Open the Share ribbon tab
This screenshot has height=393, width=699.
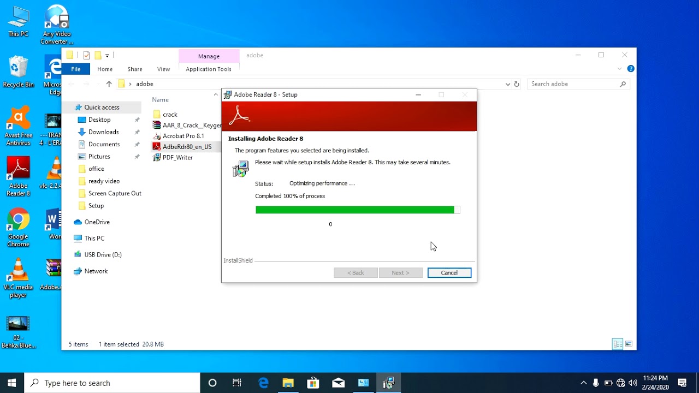pos(135,69)
